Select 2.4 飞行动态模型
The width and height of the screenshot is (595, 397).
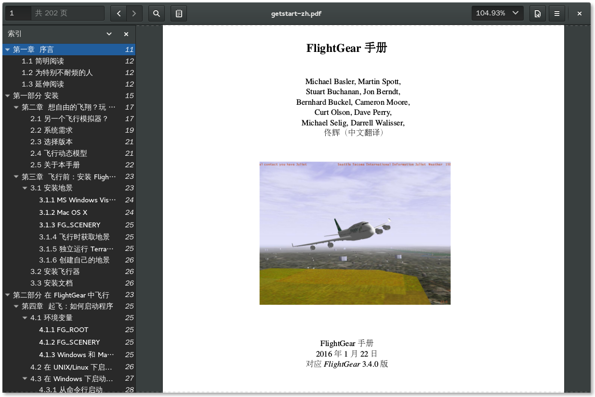point(69,153)
